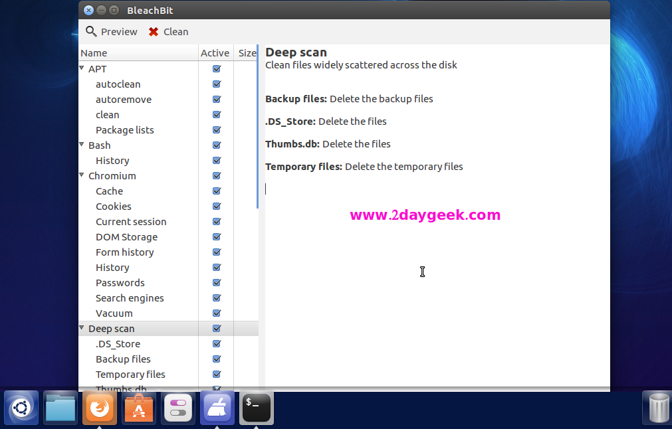
Task: Click the Active column header
Action: pyautogui.click(x=215, y=52)
